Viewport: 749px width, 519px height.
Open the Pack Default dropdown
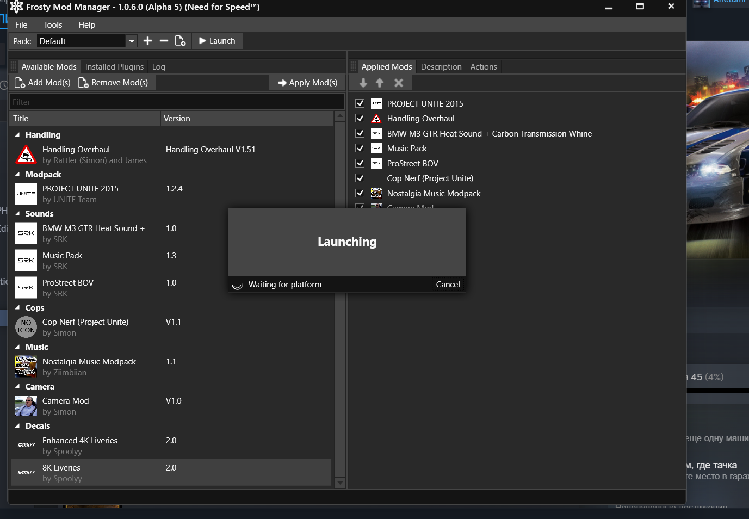click(132, 41)
